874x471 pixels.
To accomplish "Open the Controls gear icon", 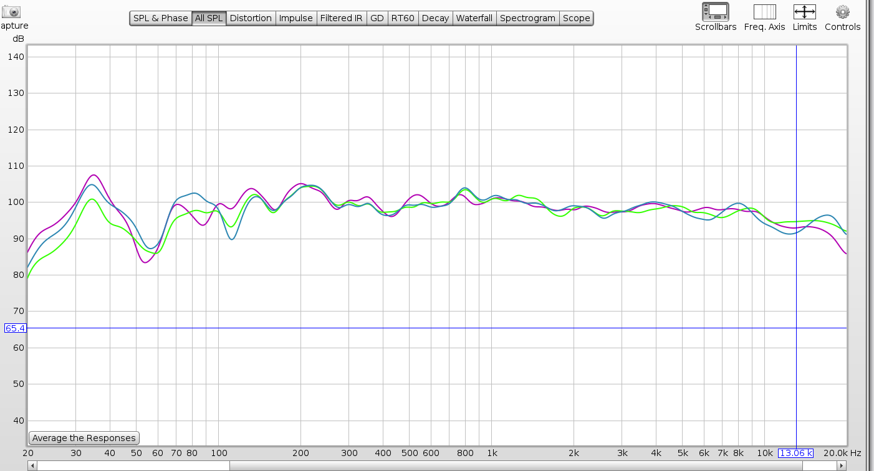I will (842, 11).
